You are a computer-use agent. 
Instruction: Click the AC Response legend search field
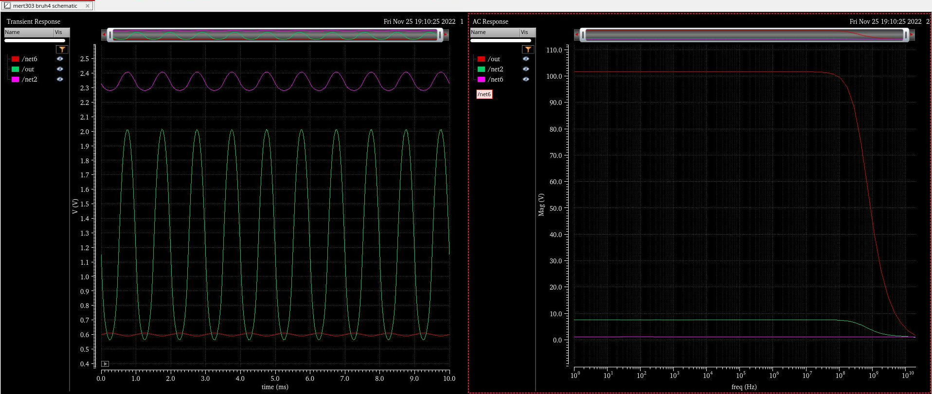[501, 41]
